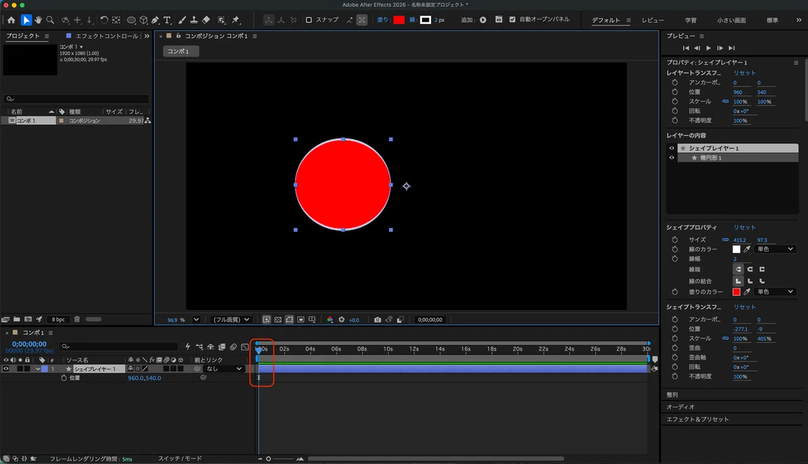Click the スイッチ / モード toggle button
Image resolution: width=808 pixels, height=464 pixels.
coord(180,459)
